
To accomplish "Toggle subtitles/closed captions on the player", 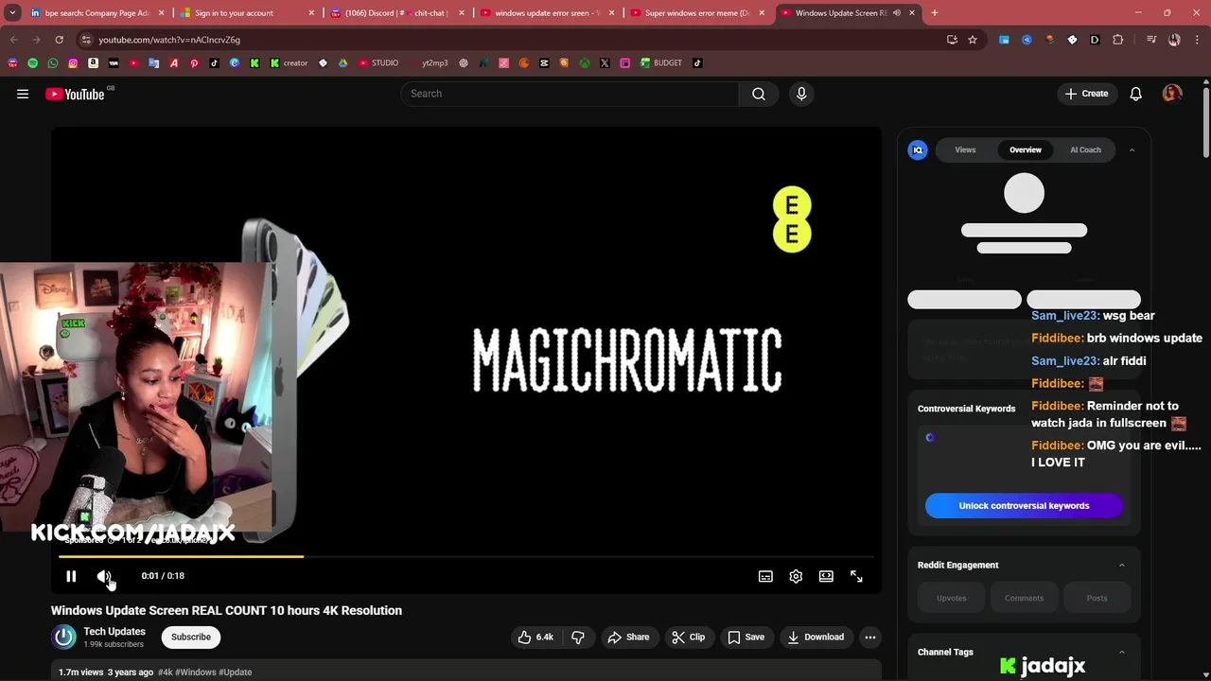I will click(765, 576).
